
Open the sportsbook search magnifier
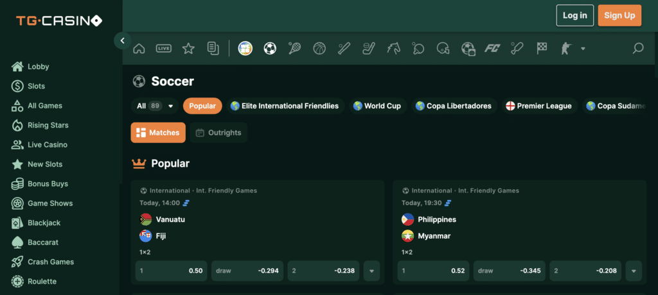pyautogui.click(x=638, y=49)
